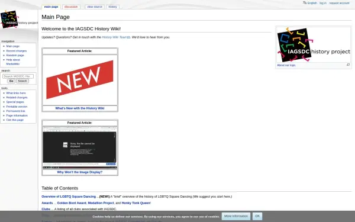Accept cookies with the OK button
This screenshot has height=222, width=355.
(257, 216)
